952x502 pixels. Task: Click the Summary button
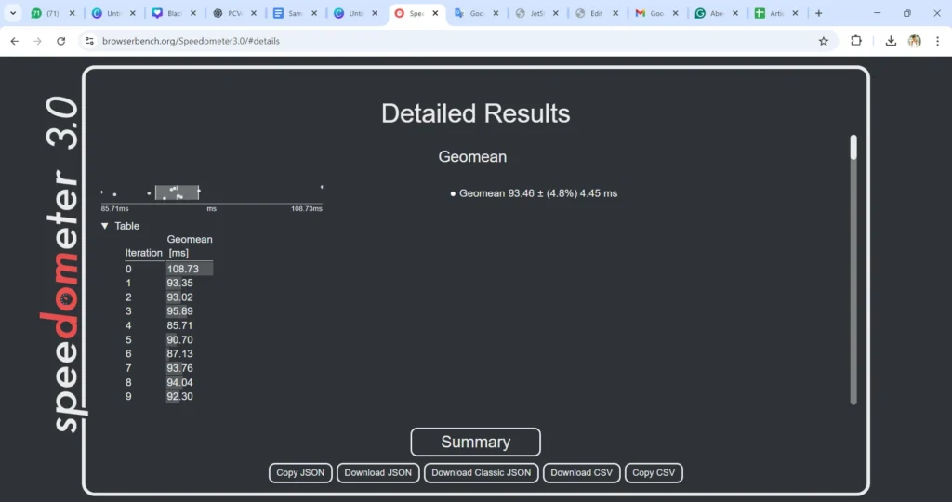(x=475, y=442)
